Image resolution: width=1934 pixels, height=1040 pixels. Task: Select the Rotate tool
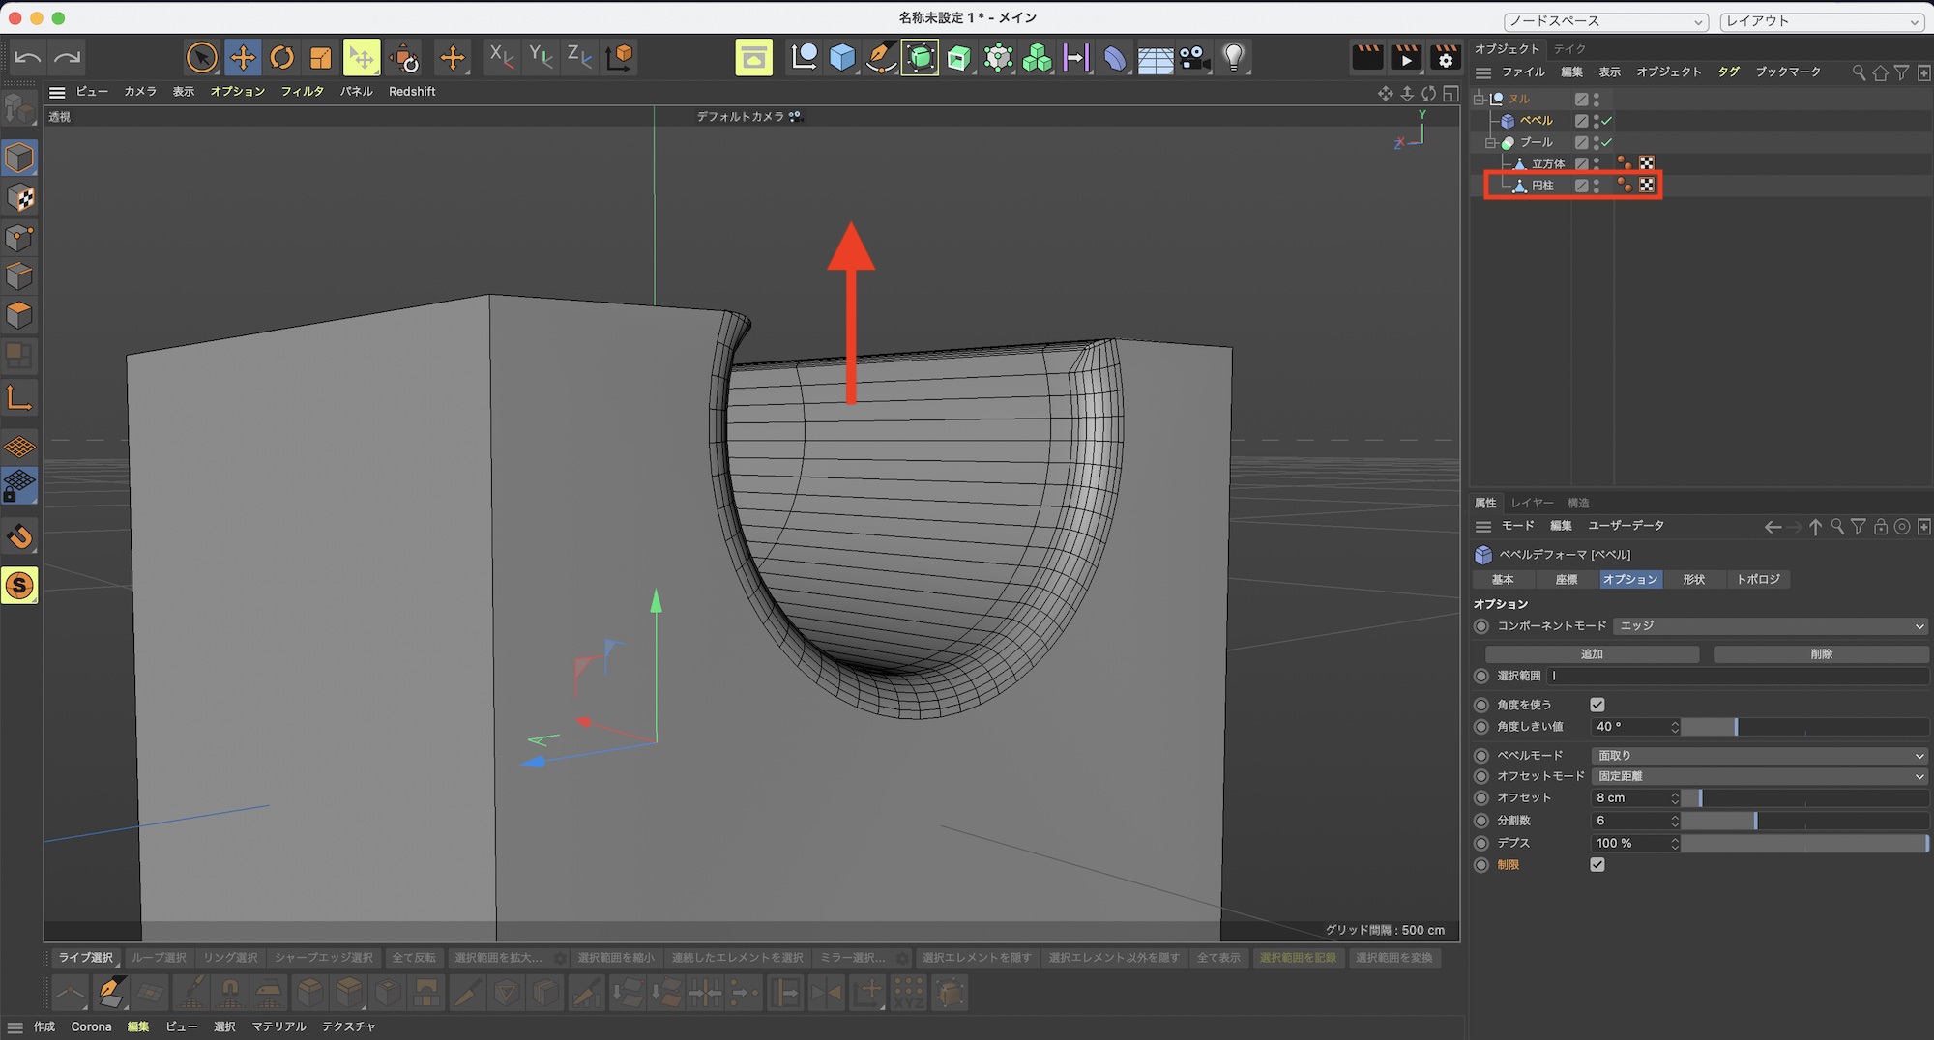click(281, 58)
